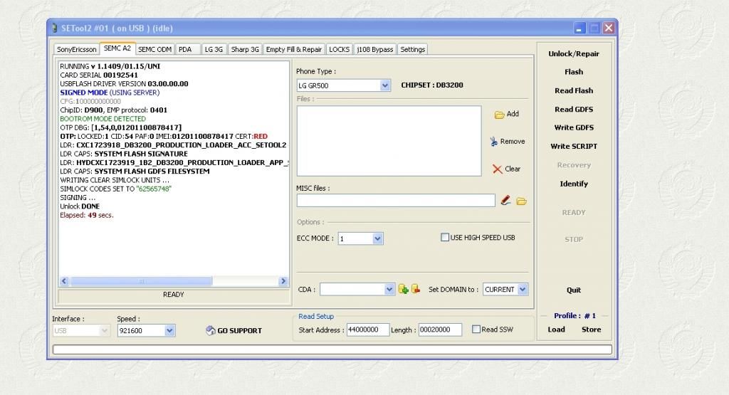729x395 pixels.
Task: Switch to the SonyEricsson tab
Action: [x=77, y=49]
